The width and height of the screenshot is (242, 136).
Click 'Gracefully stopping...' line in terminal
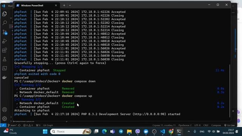pyautogui.click(x=60, y=63)
